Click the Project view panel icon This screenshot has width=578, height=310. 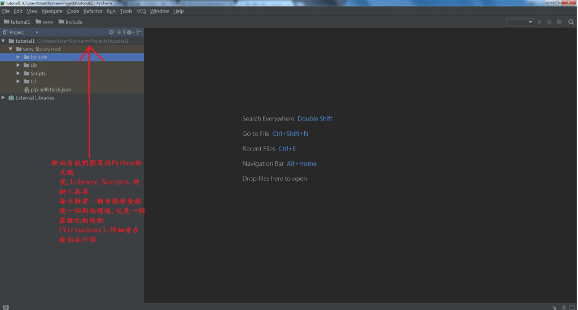pyautogui.click(x=6, y=32)
